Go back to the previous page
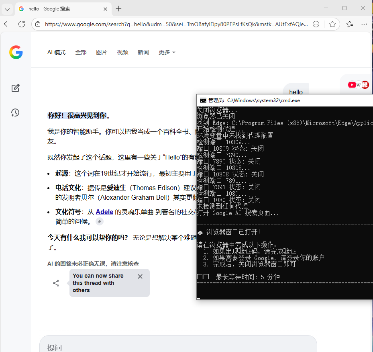Screen dimensions: 373x352 click(x=7, y=24)
